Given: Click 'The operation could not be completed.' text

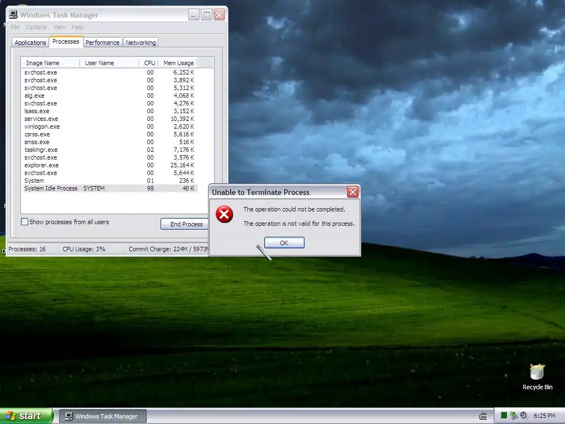Looking at the screenshot, I should [295, 209].
